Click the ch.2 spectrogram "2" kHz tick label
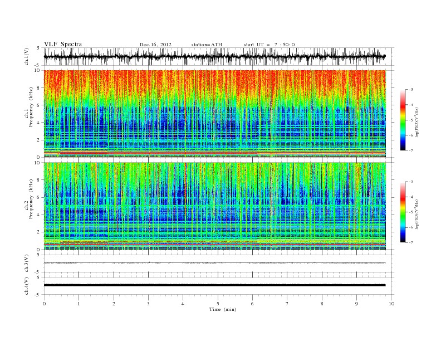Image resolution: width=441 pixels, height=341 pixels. coord(39,232)
